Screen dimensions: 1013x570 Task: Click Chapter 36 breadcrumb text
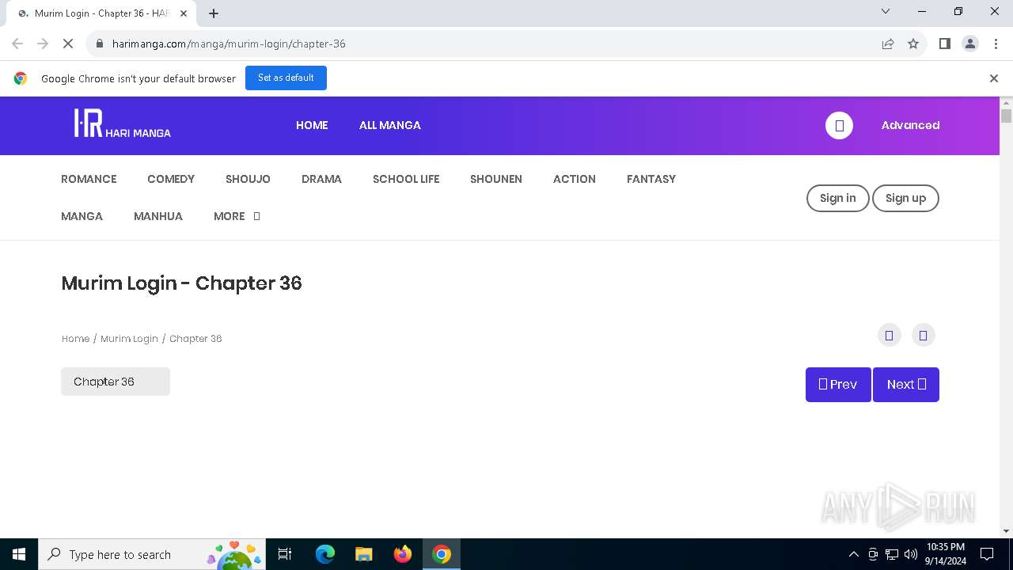coord(195,339)
